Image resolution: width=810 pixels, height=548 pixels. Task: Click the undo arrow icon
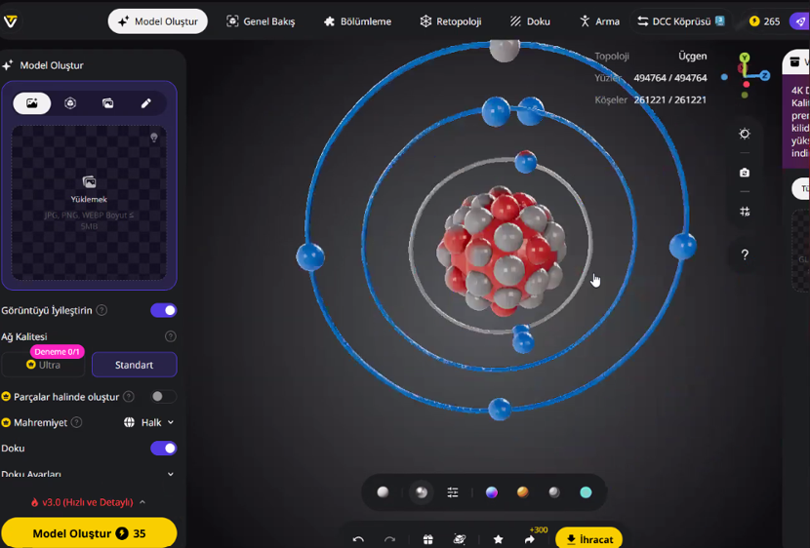pyautogui.click(x=358, y=539)
